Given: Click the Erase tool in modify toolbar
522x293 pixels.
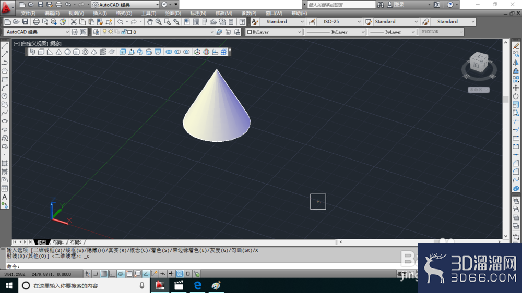Looking at the screenshot, I should [x=516, y=45].
